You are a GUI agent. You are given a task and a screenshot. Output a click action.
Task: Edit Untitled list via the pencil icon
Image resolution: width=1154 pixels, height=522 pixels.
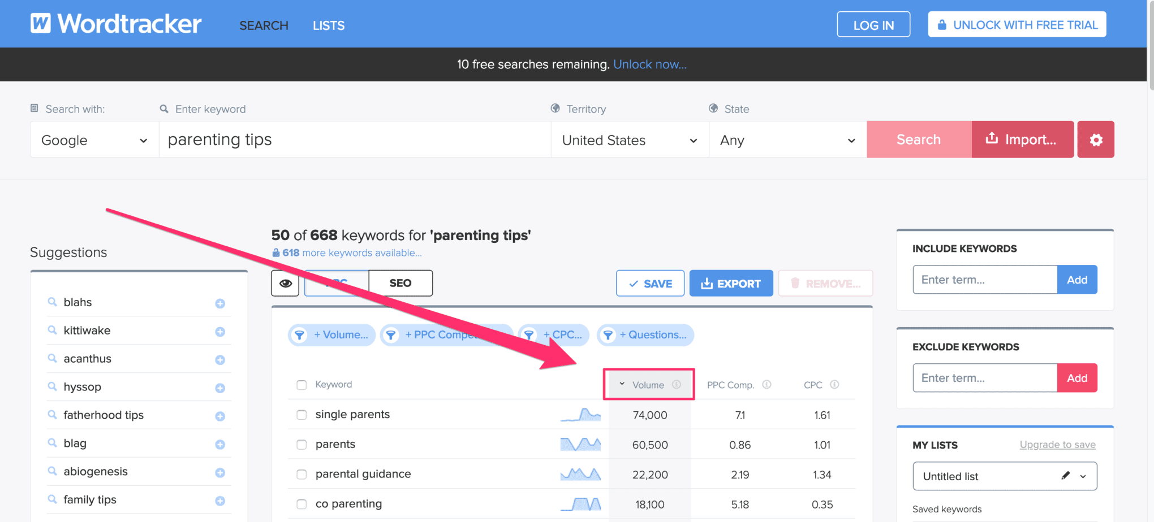pos(1066,476)
